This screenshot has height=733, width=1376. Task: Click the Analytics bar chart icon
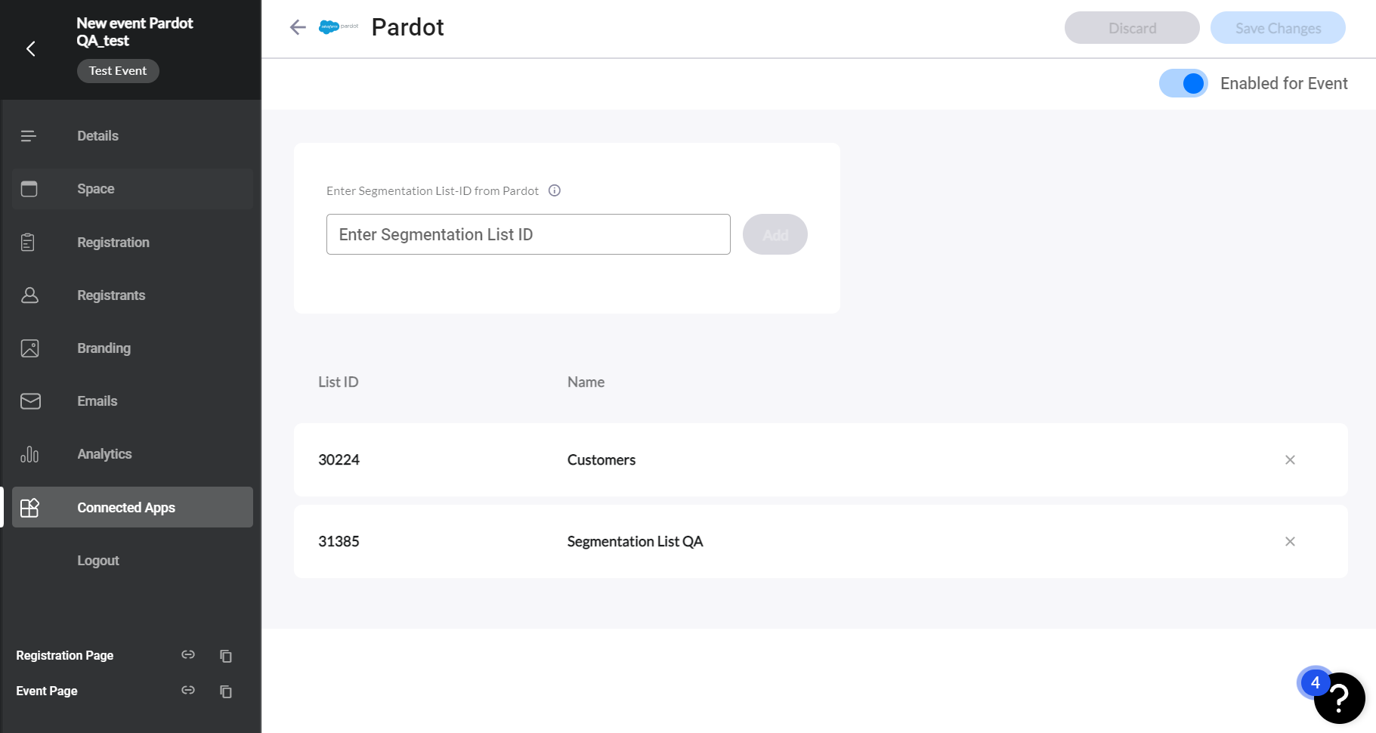point(29,454)
